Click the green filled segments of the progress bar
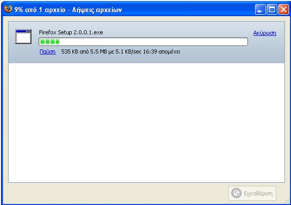This screenshot has height=205, width=291. 50,42
